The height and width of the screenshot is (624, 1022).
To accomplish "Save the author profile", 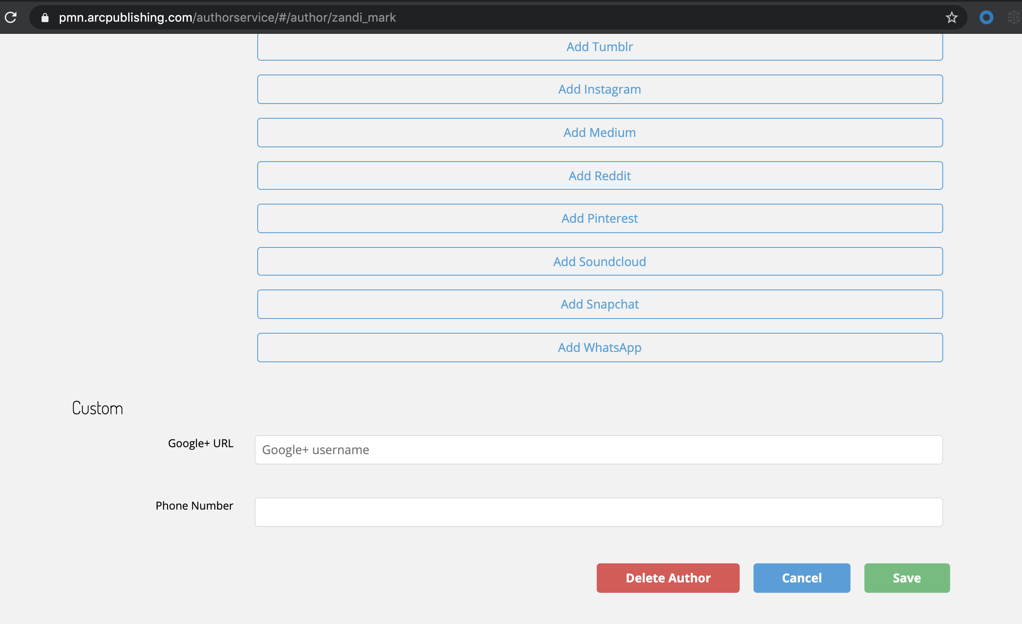I will [907, 578].
